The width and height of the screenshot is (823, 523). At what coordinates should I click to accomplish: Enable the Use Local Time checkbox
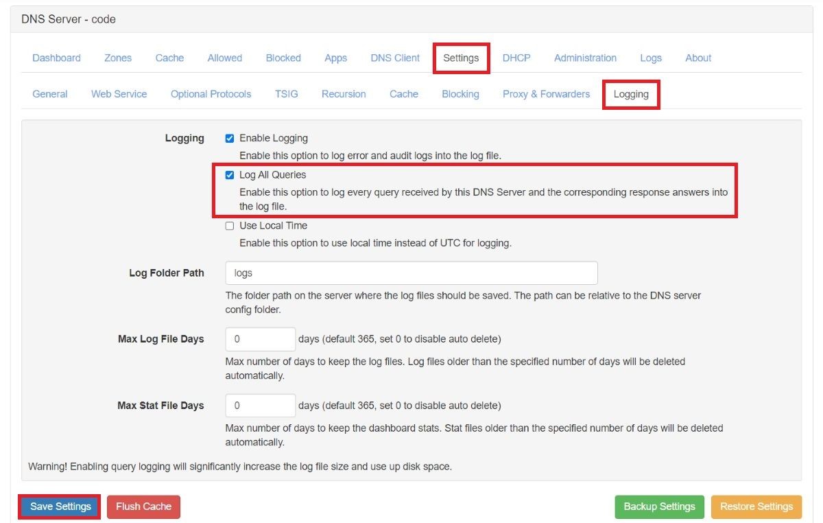point(230,226)
